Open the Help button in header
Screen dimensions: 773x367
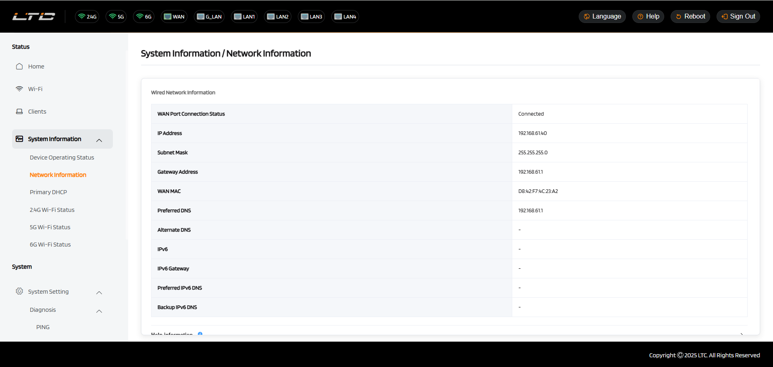648,17
